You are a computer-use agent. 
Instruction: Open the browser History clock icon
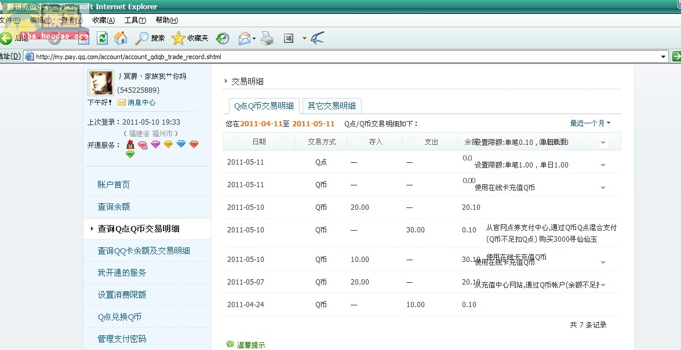[223, 38]
